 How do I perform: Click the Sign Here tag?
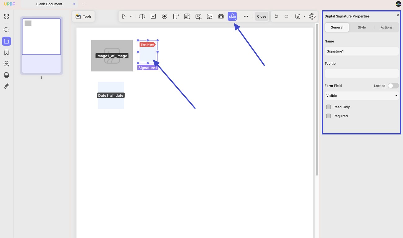[147, 45]
